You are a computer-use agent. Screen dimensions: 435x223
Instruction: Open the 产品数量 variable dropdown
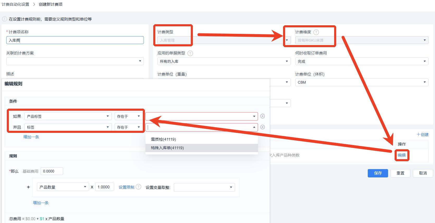tap(63, 187)
